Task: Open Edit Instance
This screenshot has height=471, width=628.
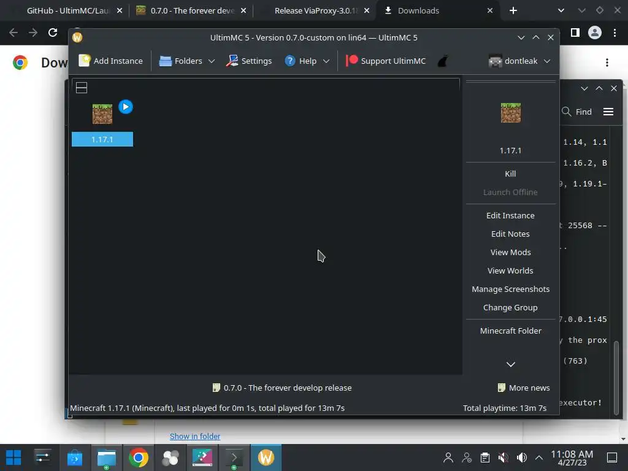Action: 510,215
